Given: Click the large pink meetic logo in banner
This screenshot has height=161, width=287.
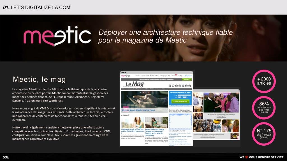Looking at the screenshot, I should (57, 36).
